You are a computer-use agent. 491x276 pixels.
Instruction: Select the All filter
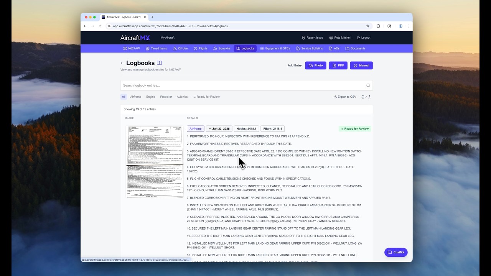(124, 97)
